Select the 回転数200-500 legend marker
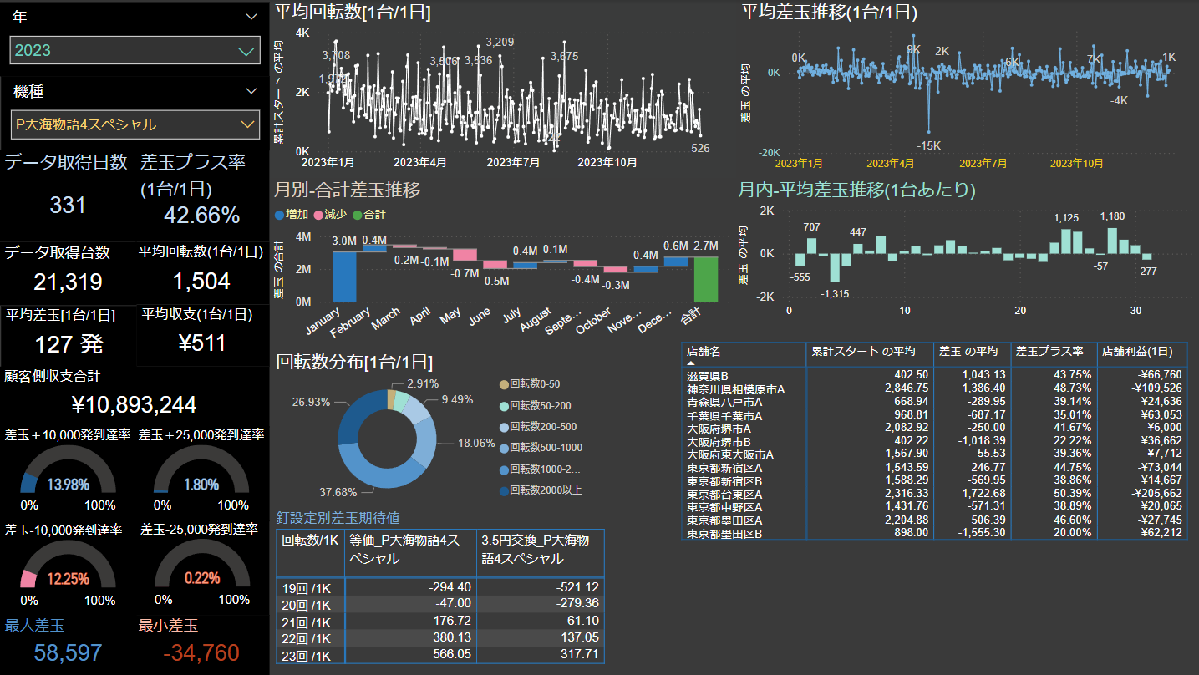This screenshot has height=675, width=1199. tap(502, 427)
